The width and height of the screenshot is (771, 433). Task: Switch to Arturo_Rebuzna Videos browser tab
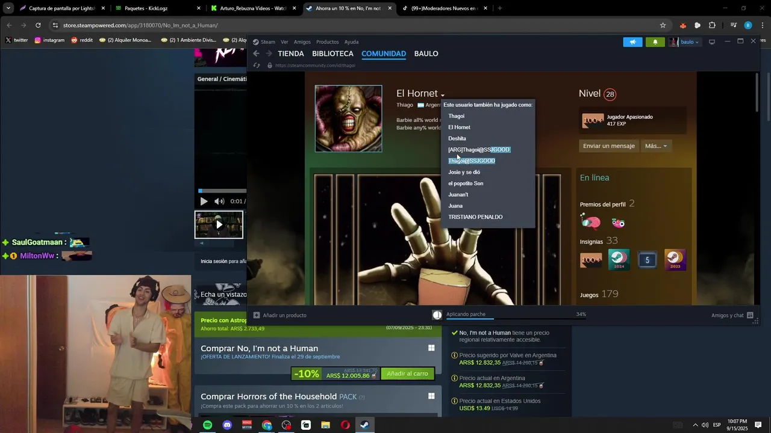pos(253,8)
